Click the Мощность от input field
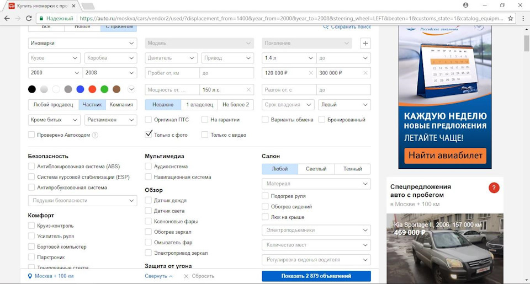Image resolution: width=530 pixels, height=284 pixels. [x=172, y=90]
